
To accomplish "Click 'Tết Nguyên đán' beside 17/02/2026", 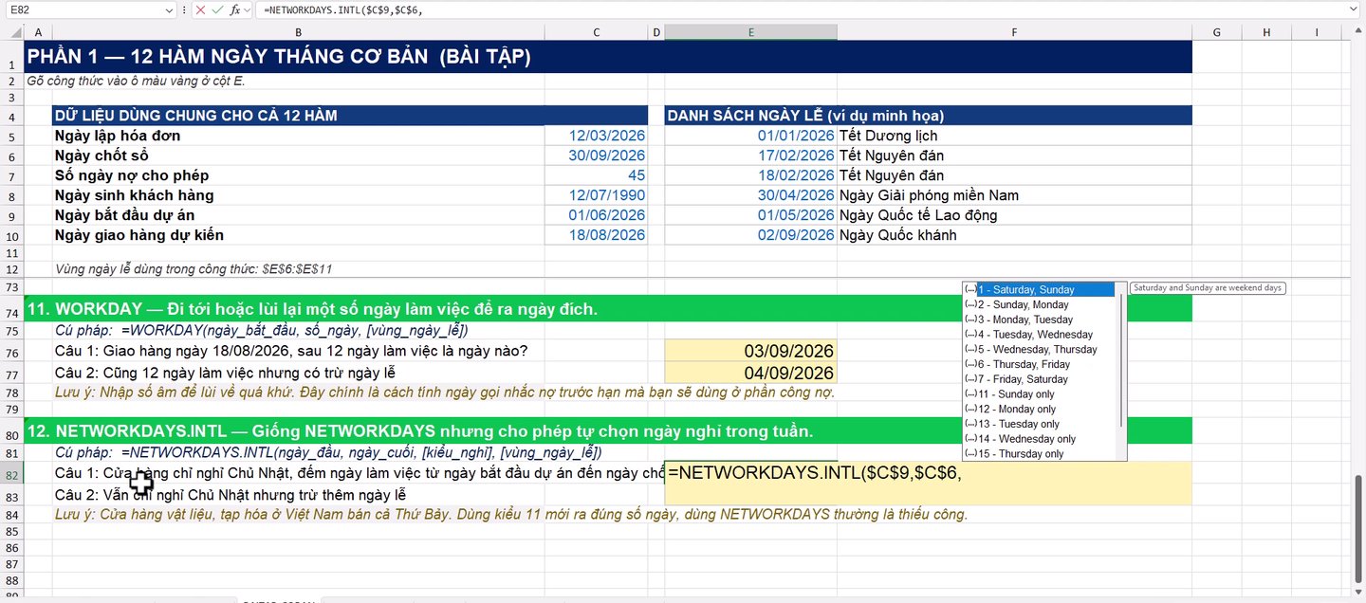I will click(1014, 155).
